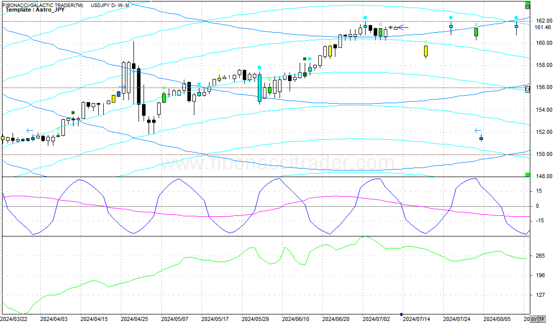Image resolution: width=554 pixels, height=323 pixels.
Task: Click the blue marker on the date axis
Action: [401, 314]
